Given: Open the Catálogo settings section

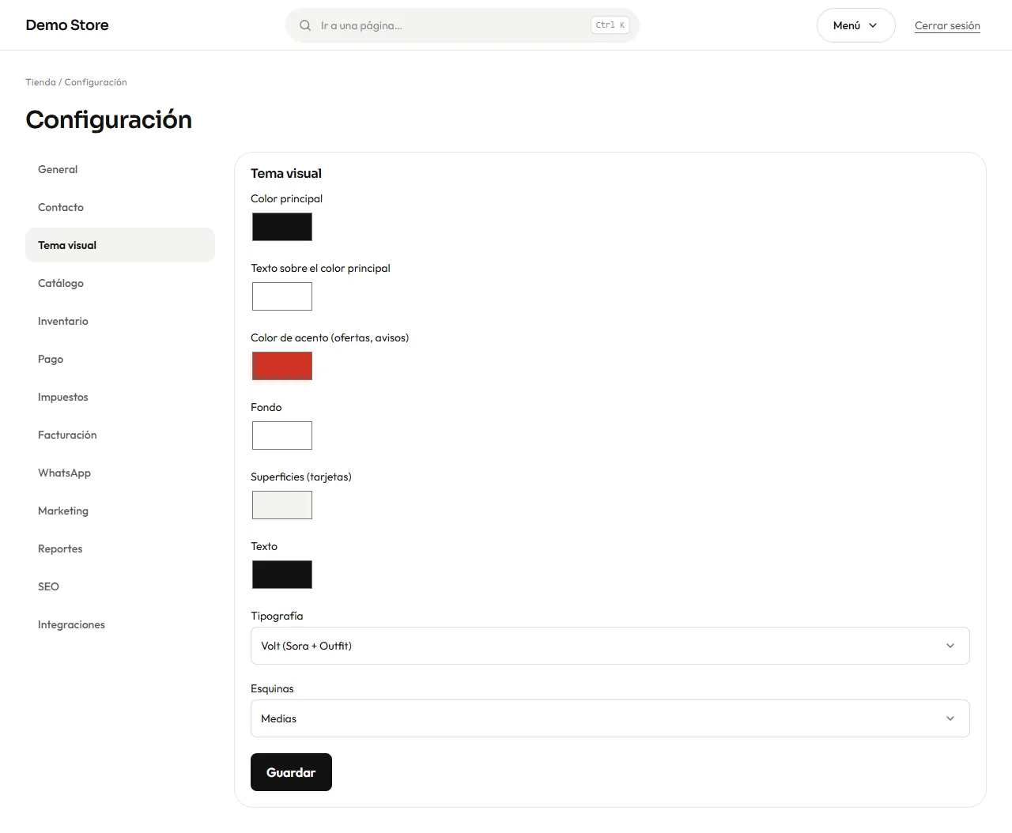Looking at the screenshot, I should coord(120,283).
